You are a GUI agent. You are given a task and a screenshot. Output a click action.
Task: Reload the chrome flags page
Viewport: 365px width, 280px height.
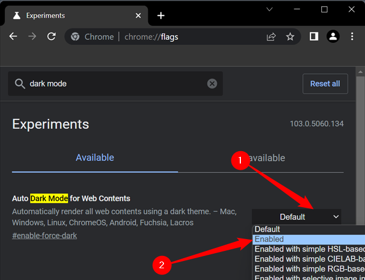[52, 36]
